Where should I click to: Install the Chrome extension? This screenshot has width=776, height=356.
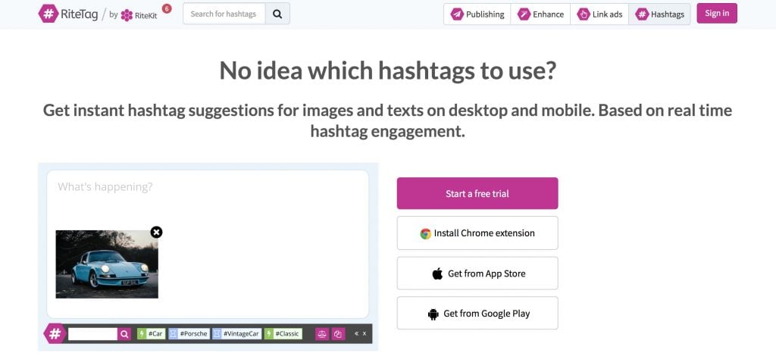[477, 233]
